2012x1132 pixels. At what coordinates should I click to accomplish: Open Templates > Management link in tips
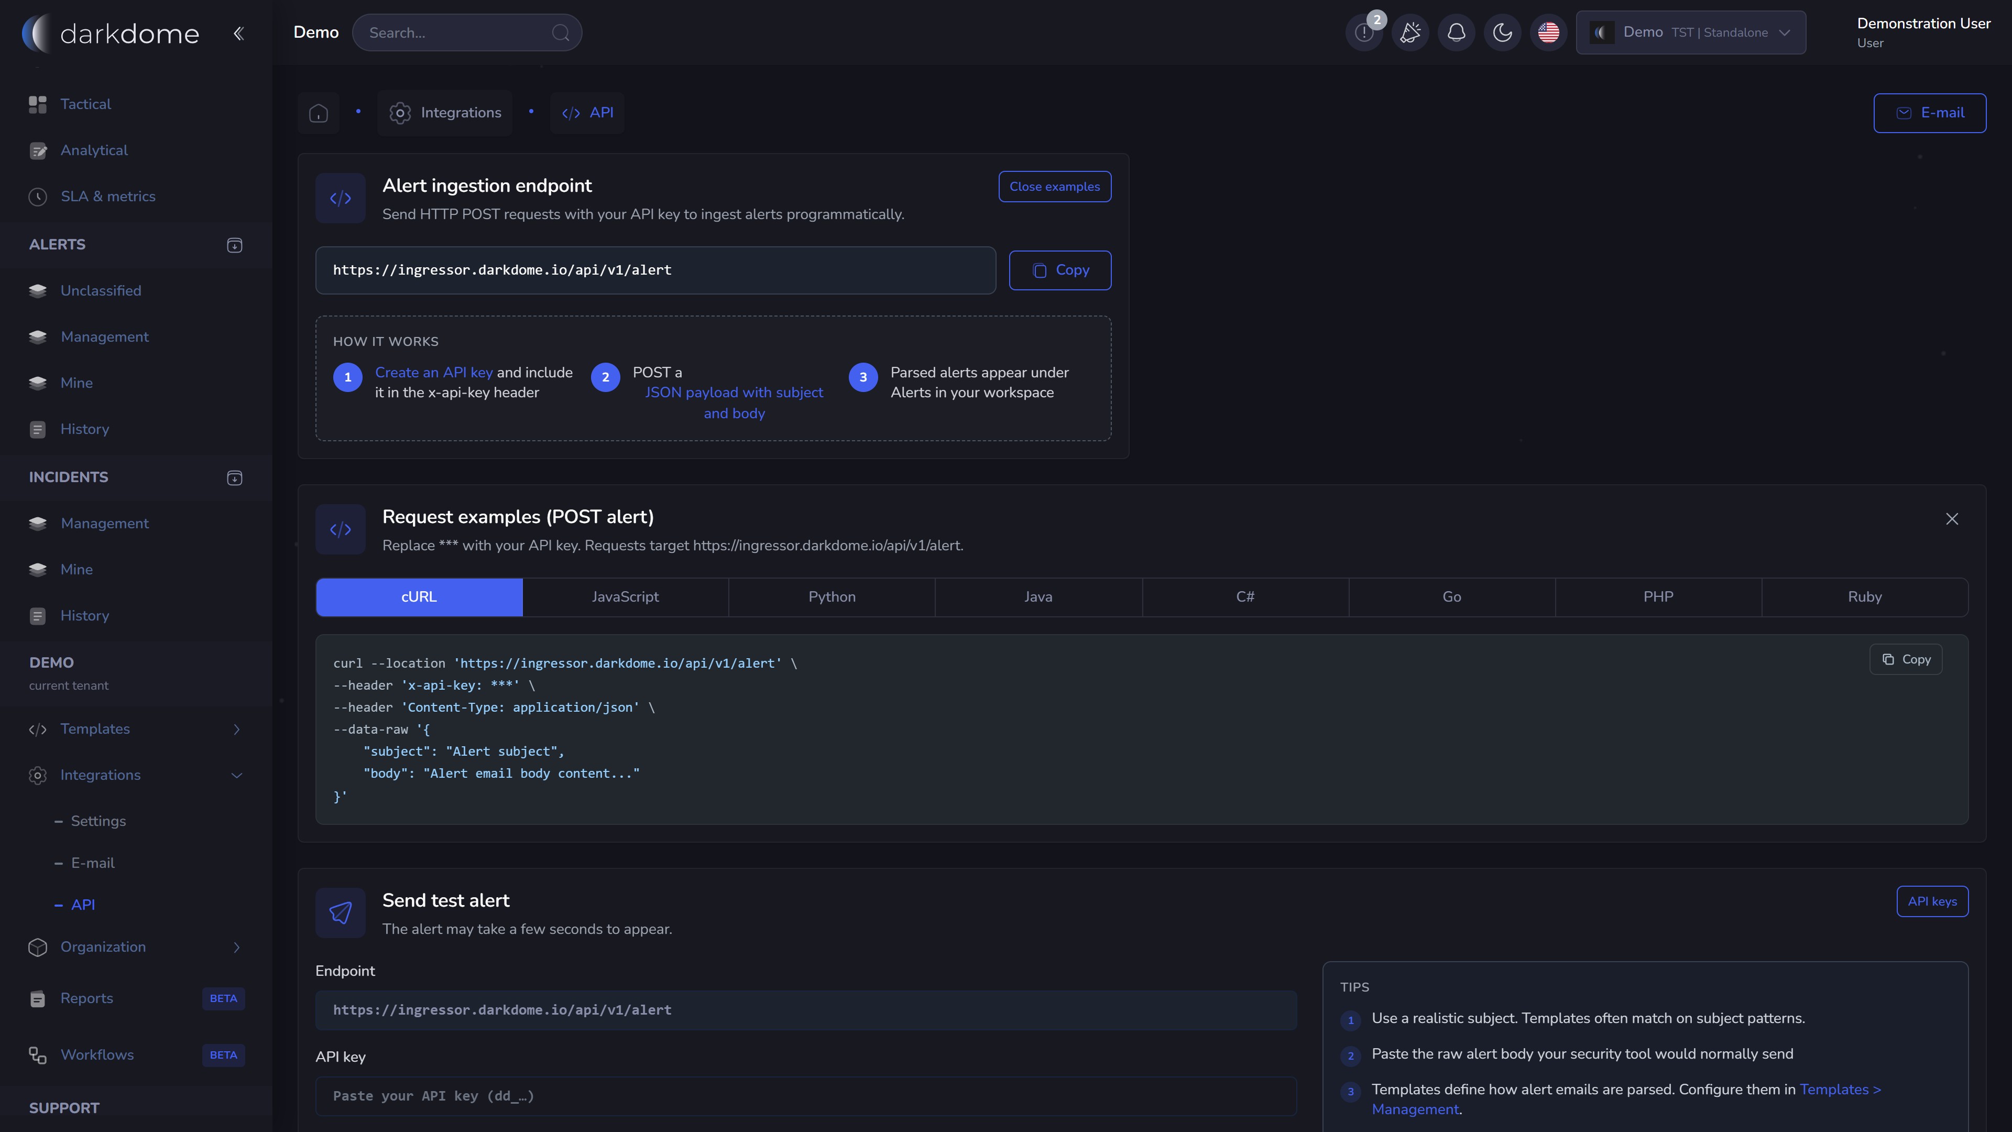1627,1099
